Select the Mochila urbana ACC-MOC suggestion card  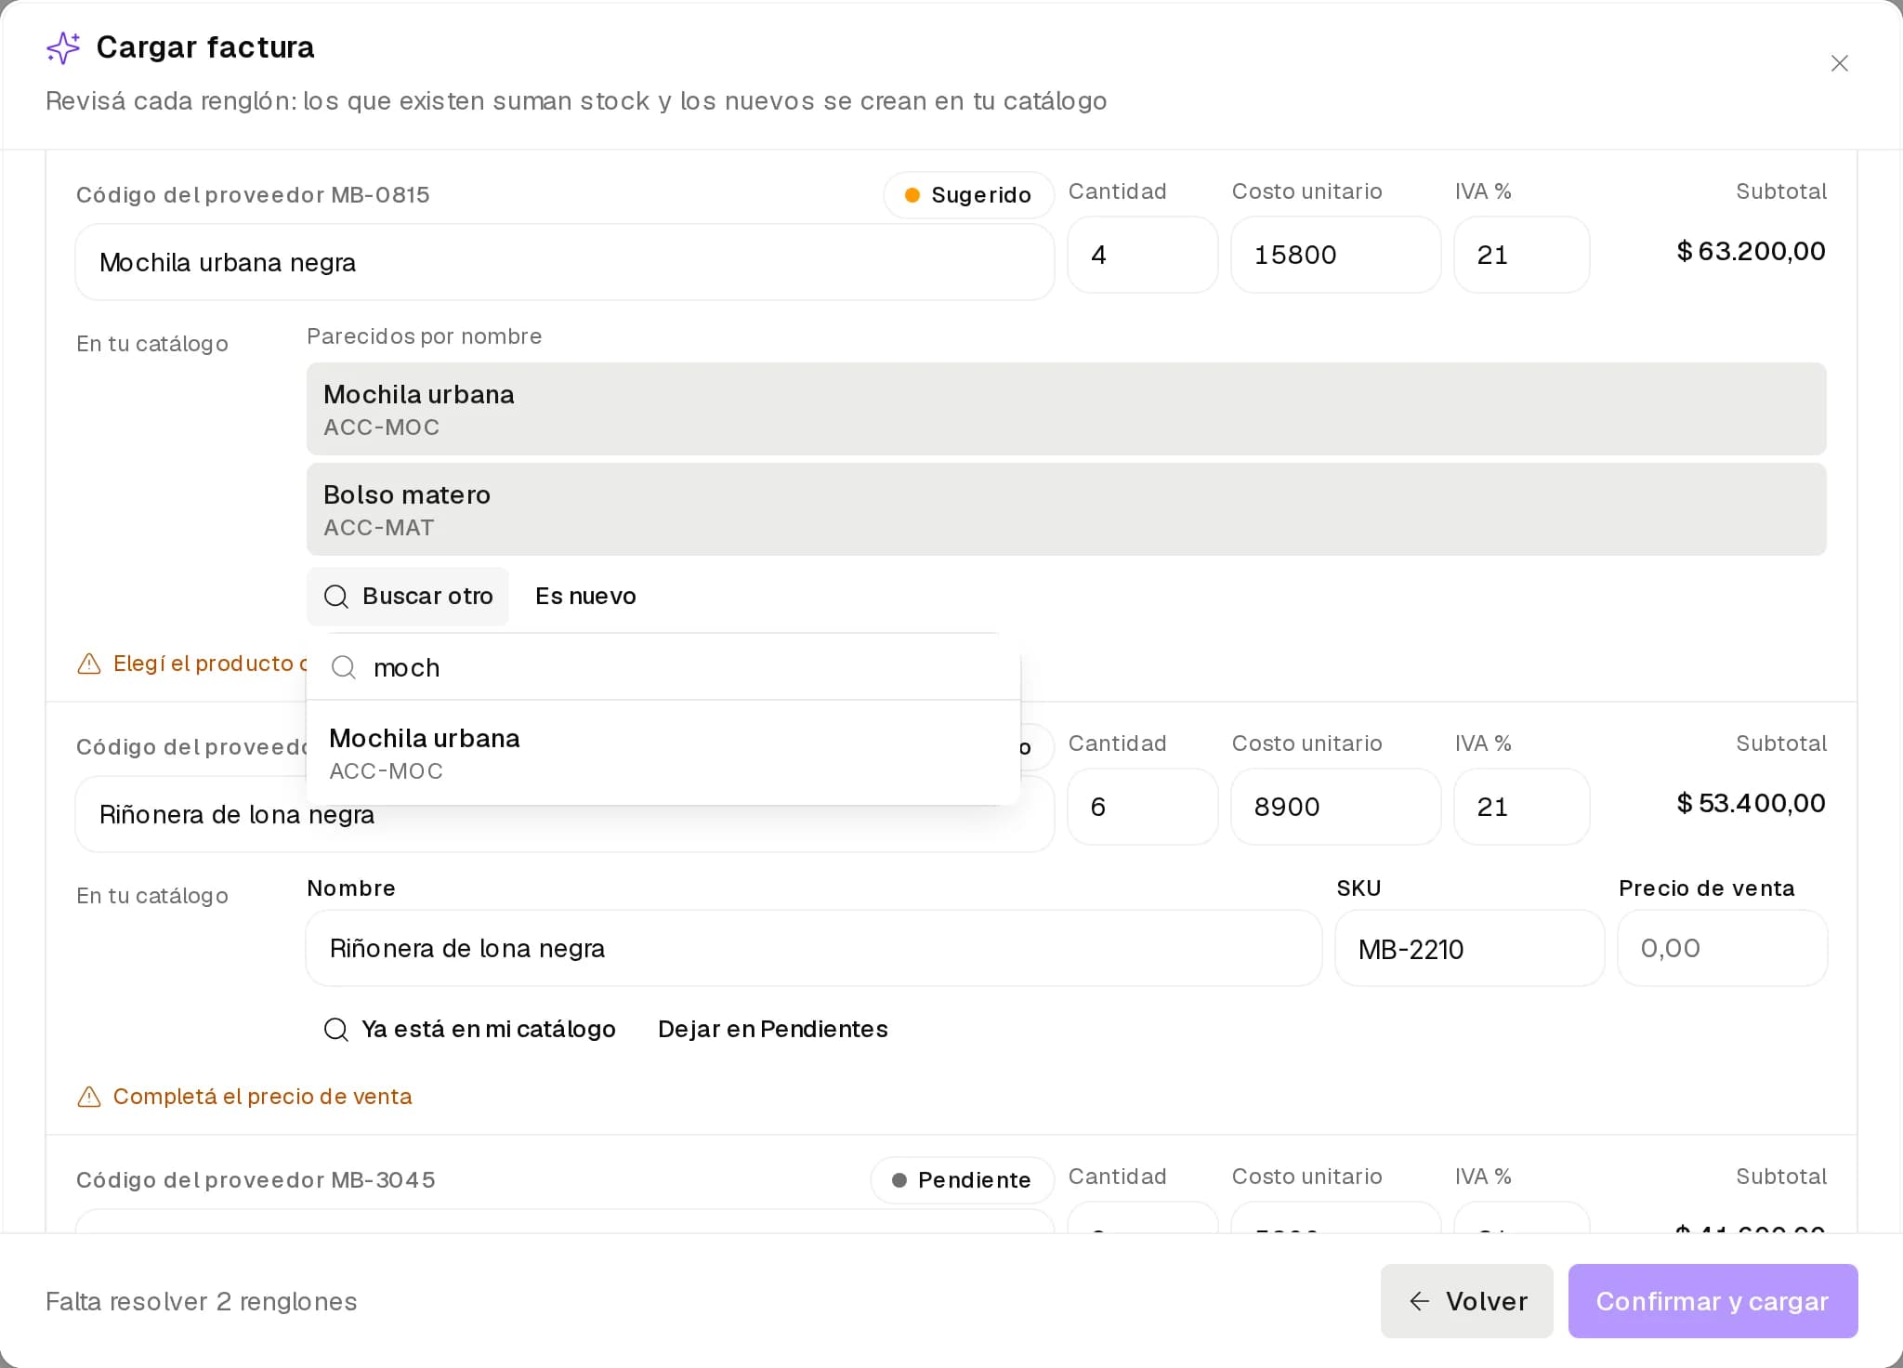click(x=1066, y=409)
